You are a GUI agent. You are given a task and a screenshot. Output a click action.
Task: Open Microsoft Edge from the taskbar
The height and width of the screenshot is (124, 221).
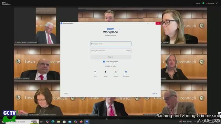tap(53, 122)
